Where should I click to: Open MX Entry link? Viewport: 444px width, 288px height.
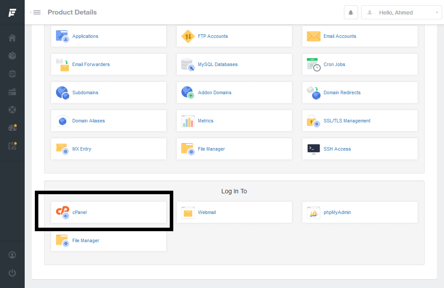[x=82, y=149]
